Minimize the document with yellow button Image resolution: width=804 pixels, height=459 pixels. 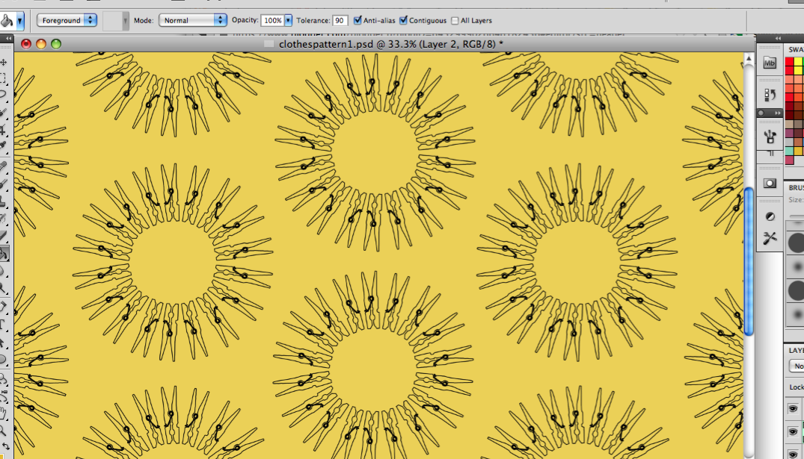tap(41, 44)
